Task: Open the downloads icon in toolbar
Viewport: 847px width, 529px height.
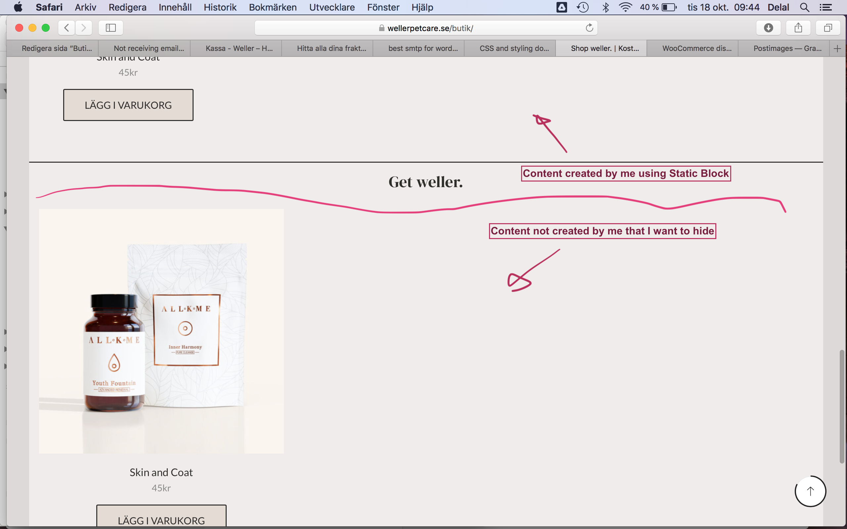Action: coord(768,28)
